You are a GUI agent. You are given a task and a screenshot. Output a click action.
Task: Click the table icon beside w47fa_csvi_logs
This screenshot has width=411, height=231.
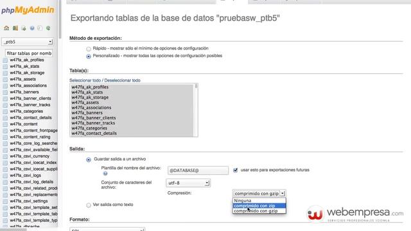tap(5, 175)
